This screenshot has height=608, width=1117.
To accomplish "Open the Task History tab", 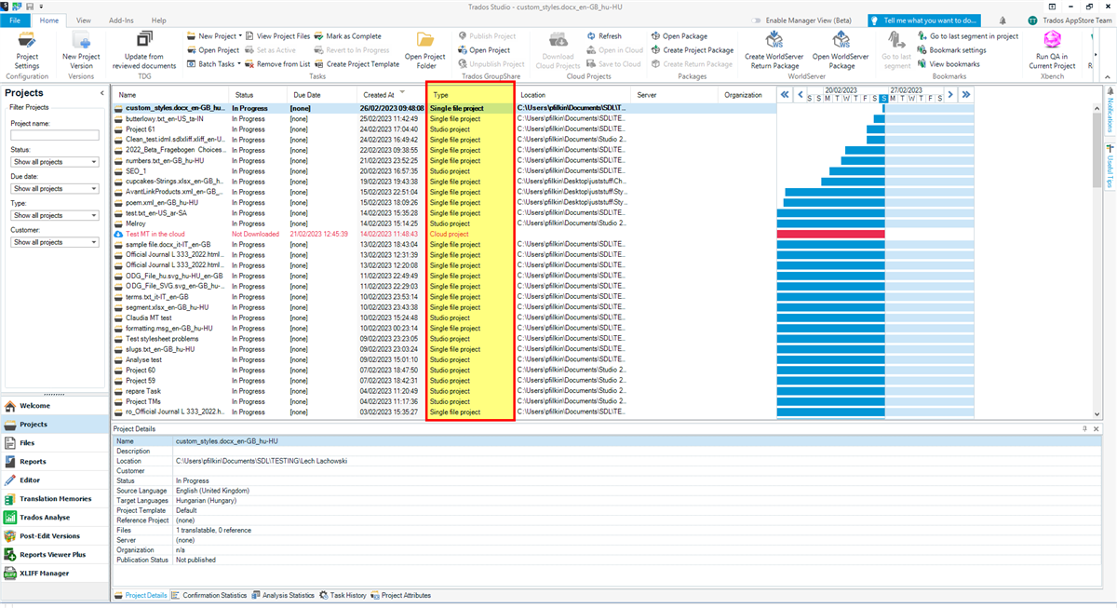I will 344,595.
